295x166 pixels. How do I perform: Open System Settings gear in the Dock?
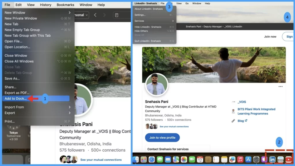point(256,160)
